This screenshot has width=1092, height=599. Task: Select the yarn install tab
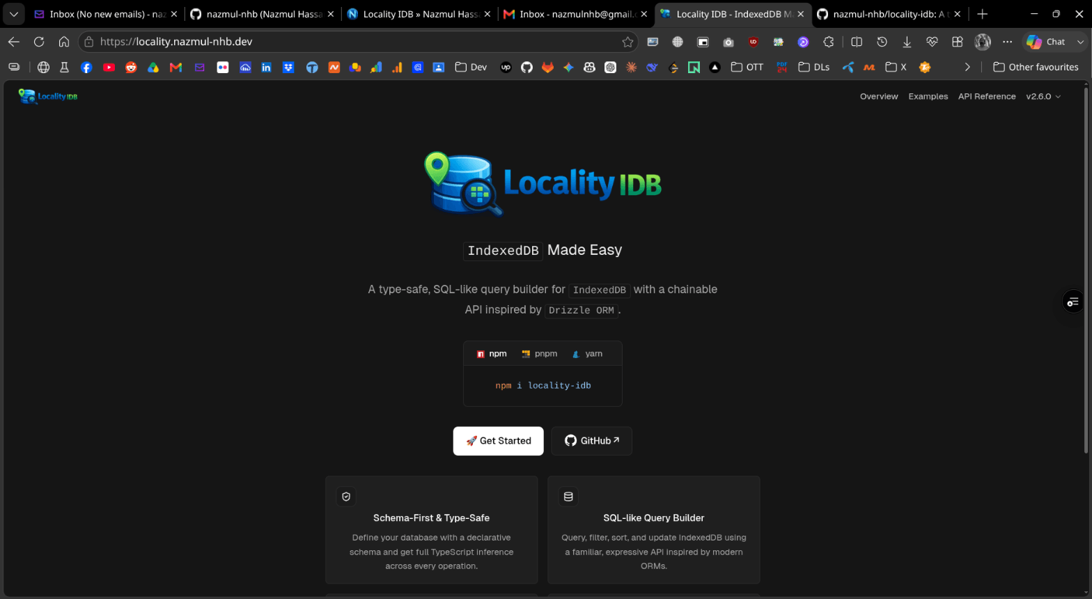coord(587,354)
